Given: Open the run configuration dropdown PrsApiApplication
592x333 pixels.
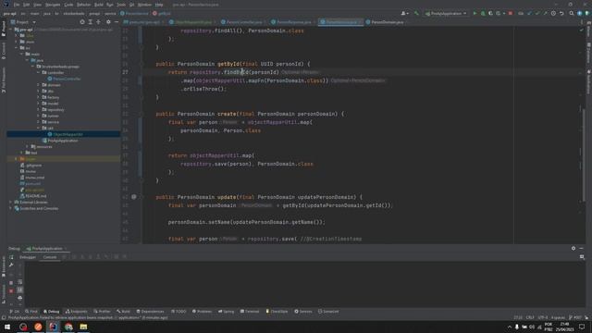Looking at the screenshot, I should pos(446,13).
